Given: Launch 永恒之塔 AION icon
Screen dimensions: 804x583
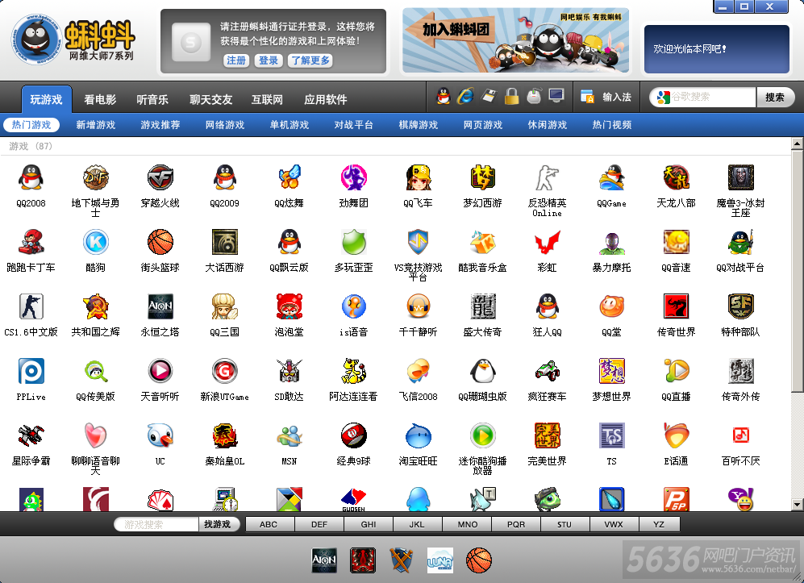Looking at the screenshot, I should point(160,306).
